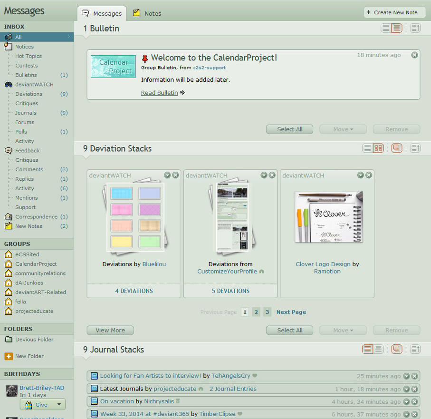The height and width of the screenshot is (419, 431).
Task: Click the deviantWATCH binoculars icon
Action: [9, 85]
